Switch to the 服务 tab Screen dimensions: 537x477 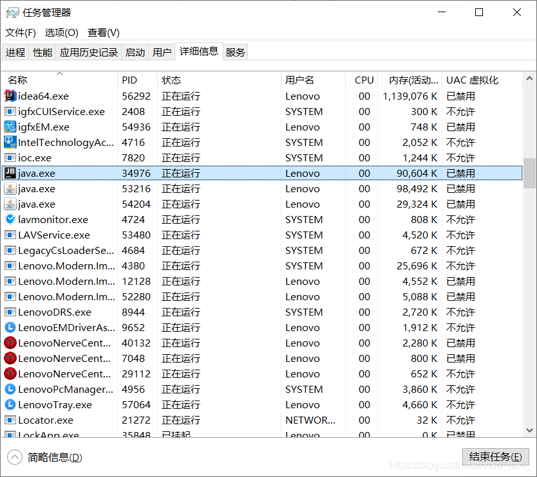click(235, 52)
